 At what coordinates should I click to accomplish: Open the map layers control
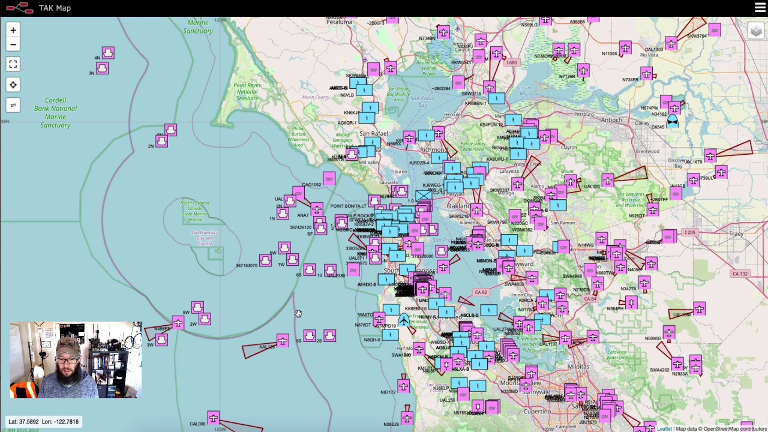pyautogui.click(x=755, y=31)
